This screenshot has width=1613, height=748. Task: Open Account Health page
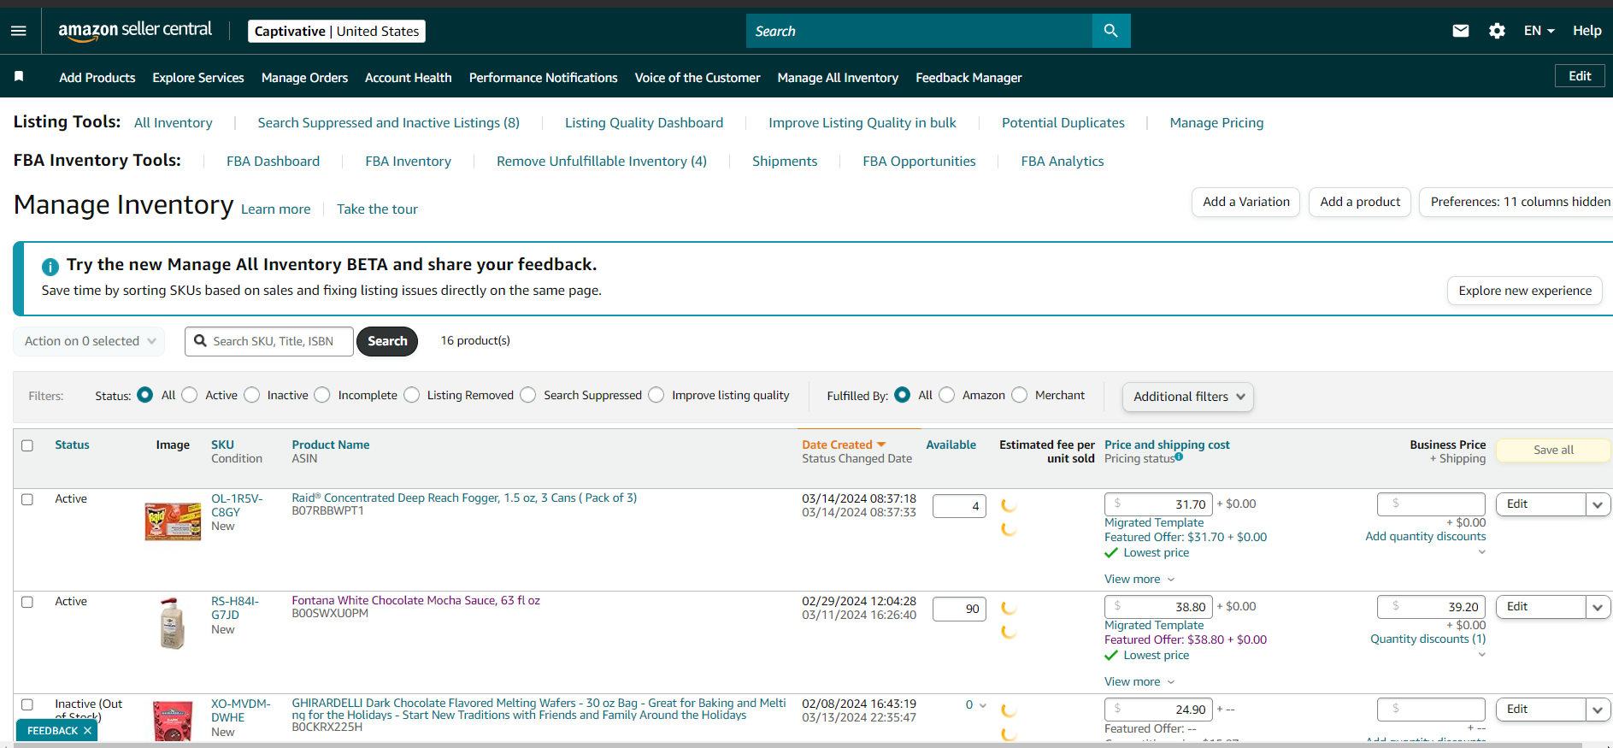coord(409,78)
